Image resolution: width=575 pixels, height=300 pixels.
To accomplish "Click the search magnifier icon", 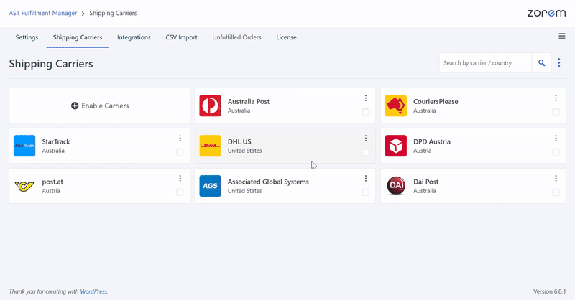I will click(x=542, y=63).
